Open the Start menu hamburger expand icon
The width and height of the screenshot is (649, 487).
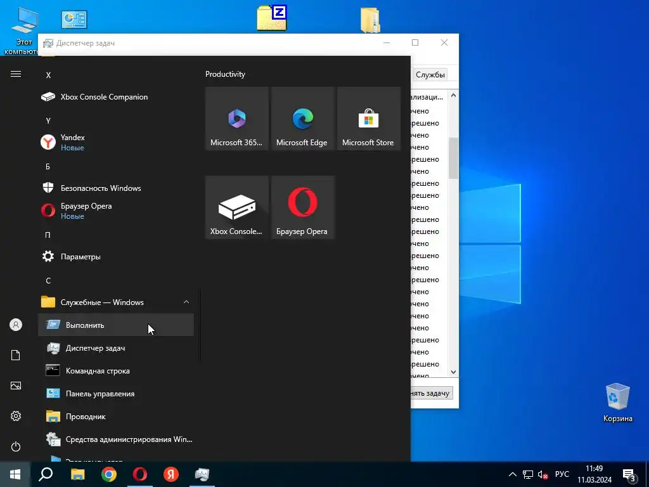point(16,74)
